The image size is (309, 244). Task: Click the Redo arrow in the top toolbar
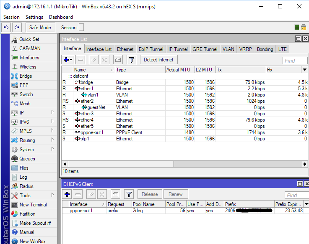pyautogui.click(x=17, y=27)
